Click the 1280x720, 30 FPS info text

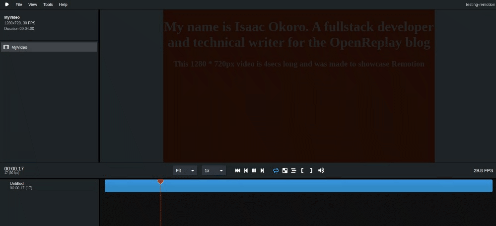pyautogui.click(x=20, y=23)
